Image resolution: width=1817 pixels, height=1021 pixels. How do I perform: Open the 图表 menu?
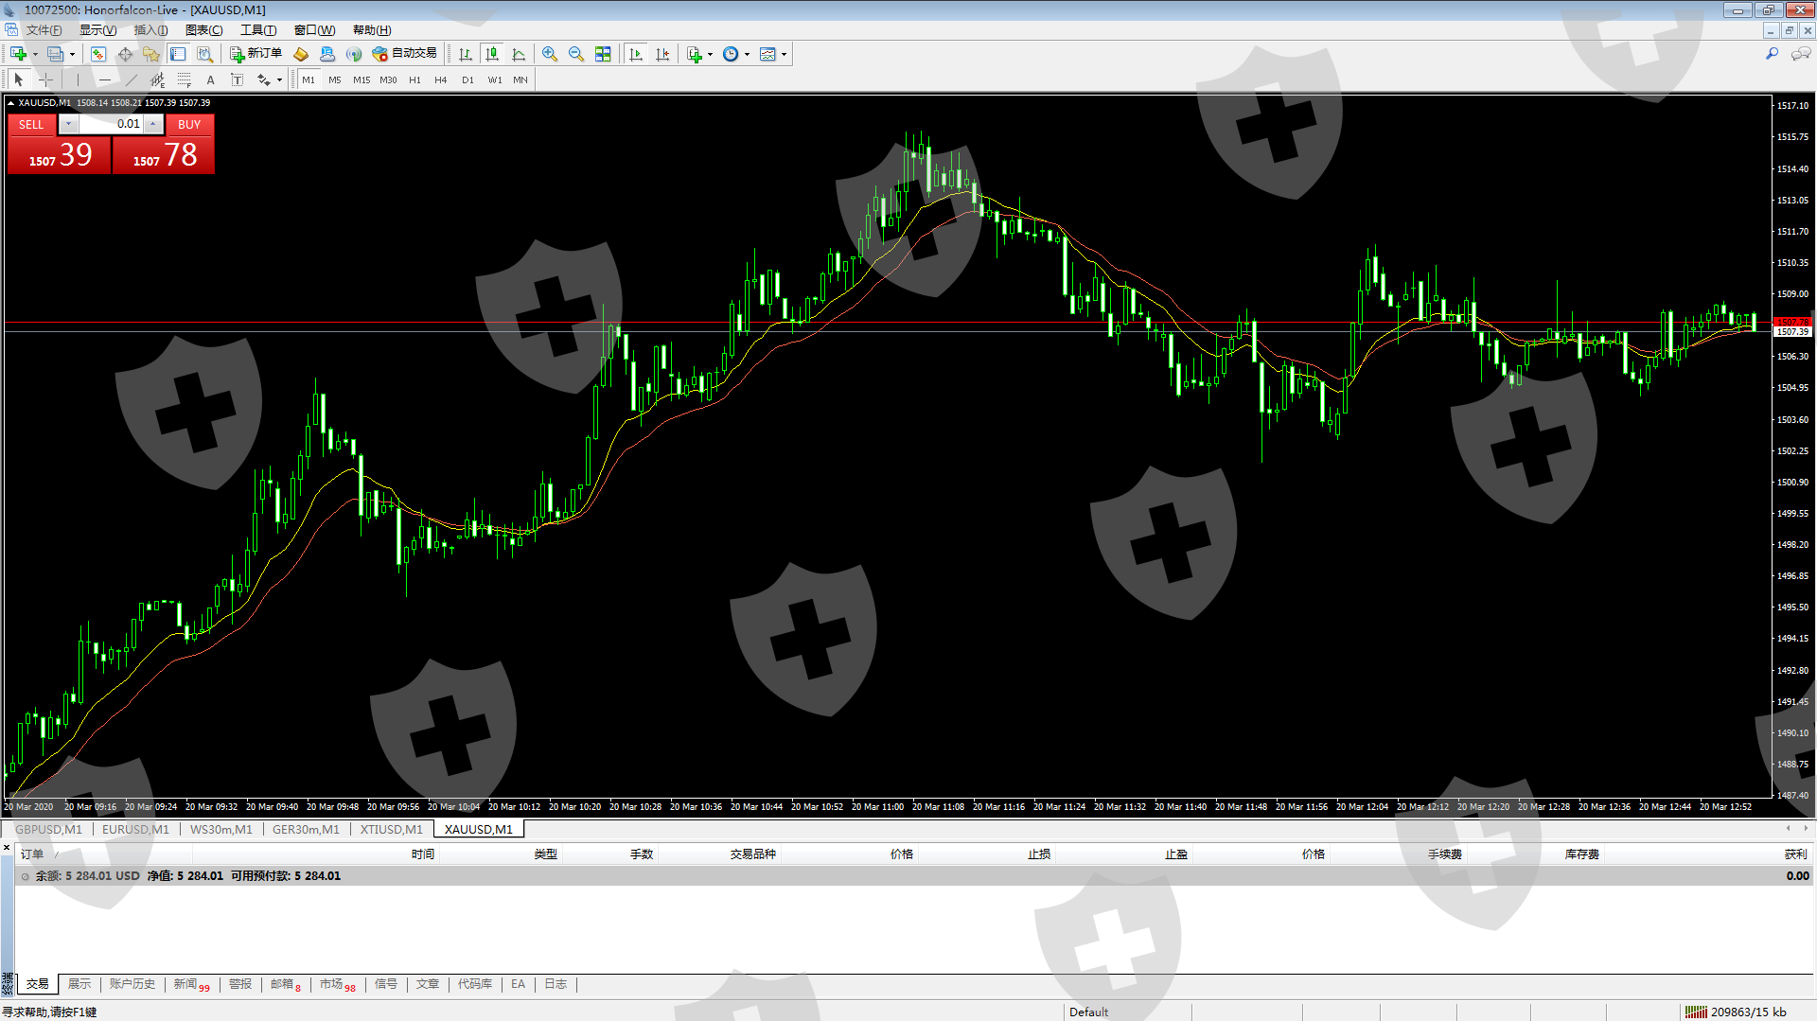pos(203,30)
